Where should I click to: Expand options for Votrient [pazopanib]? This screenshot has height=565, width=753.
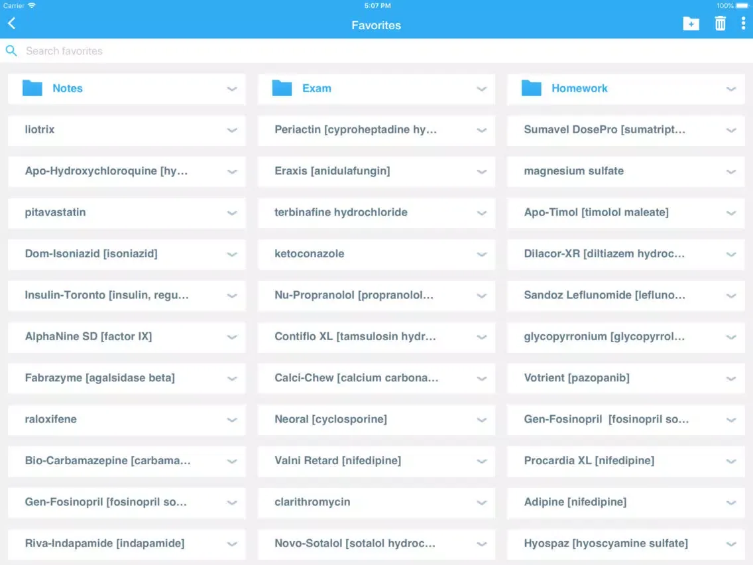731,379
